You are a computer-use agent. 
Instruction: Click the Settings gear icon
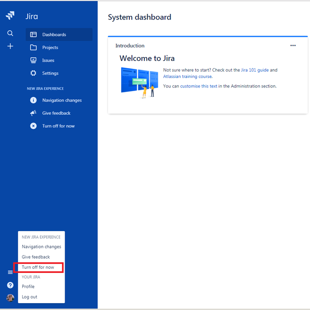click(x=33, y=73)
